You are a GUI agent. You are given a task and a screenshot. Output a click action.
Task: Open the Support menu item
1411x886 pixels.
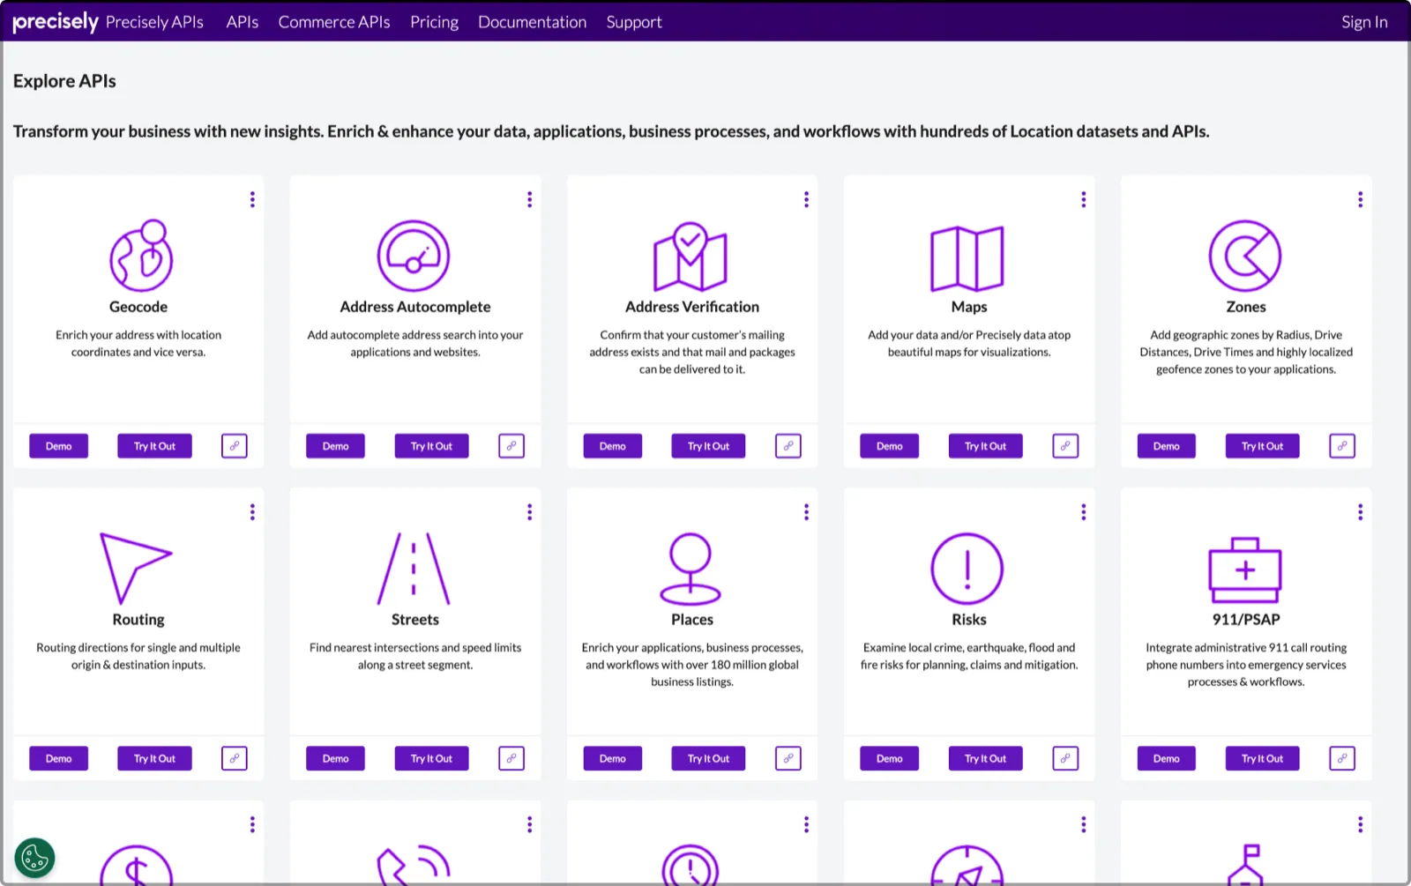[634, 22]
